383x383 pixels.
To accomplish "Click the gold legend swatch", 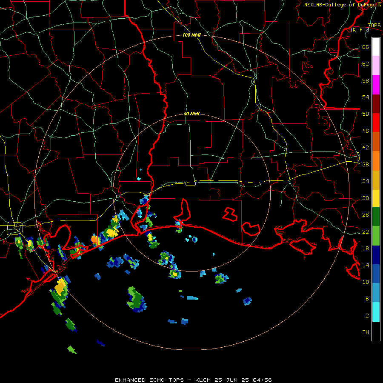I will coord(376,180).
